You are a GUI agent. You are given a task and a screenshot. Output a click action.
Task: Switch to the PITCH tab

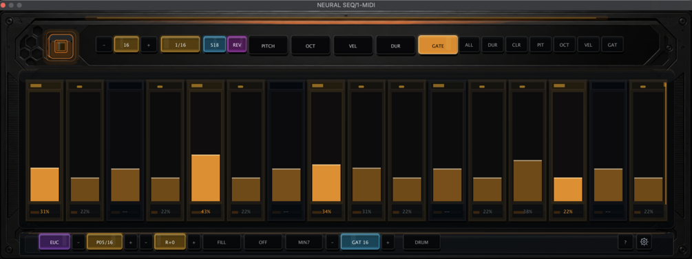(268, 45)
